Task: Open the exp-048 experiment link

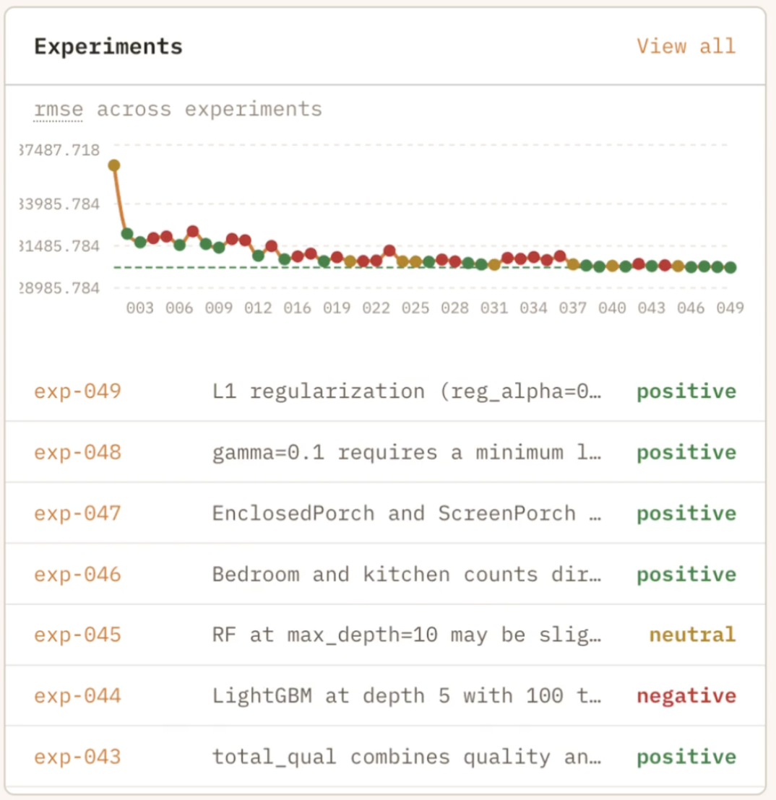Action: (77, 453)
